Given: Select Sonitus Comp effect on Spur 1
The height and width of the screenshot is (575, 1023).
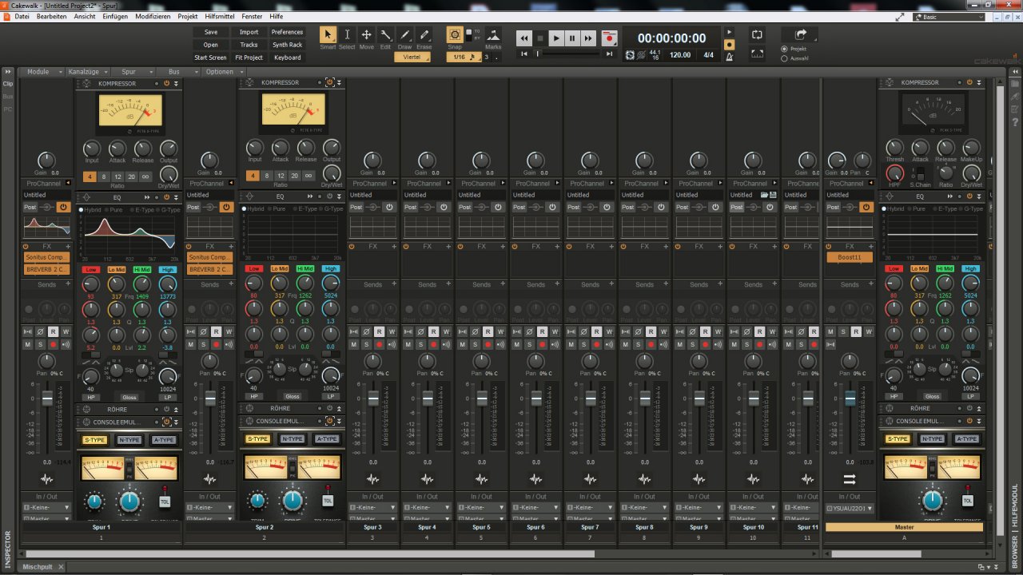Looking at the screenshot, I should pyautogui.click(x=47, y=257).
